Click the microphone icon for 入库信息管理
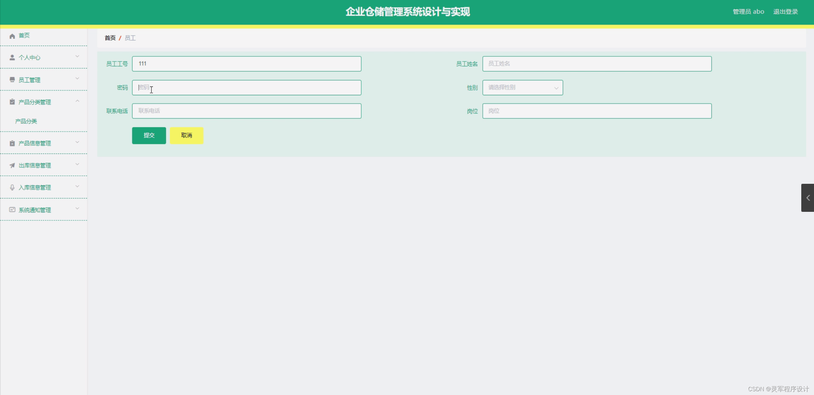The height and width of the screenshot is (395, 814). [12, 187]
